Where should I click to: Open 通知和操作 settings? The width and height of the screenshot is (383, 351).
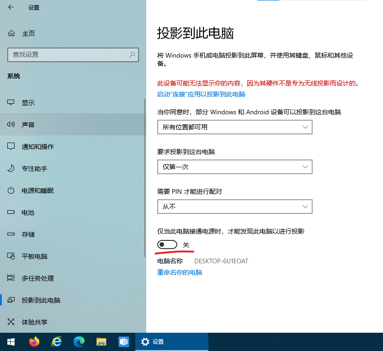point(32,146)
